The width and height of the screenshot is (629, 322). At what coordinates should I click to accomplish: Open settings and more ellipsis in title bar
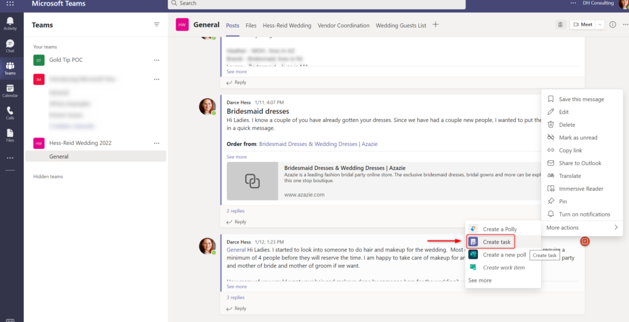(x=573, y=3)
